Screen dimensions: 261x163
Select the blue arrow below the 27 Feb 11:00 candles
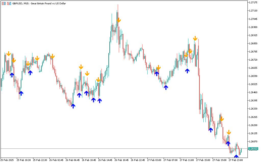tap(187, 71)
